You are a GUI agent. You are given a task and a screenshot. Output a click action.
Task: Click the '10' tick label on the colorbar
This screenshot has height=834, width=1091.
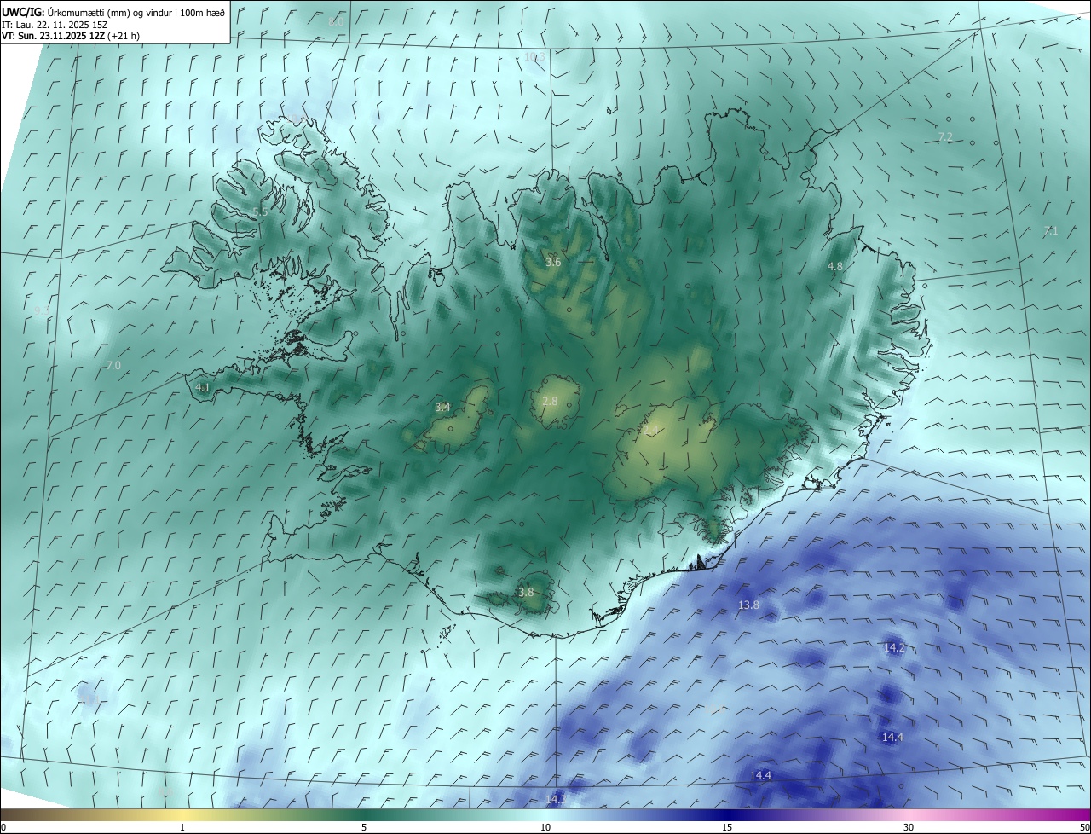click(545, 827)
